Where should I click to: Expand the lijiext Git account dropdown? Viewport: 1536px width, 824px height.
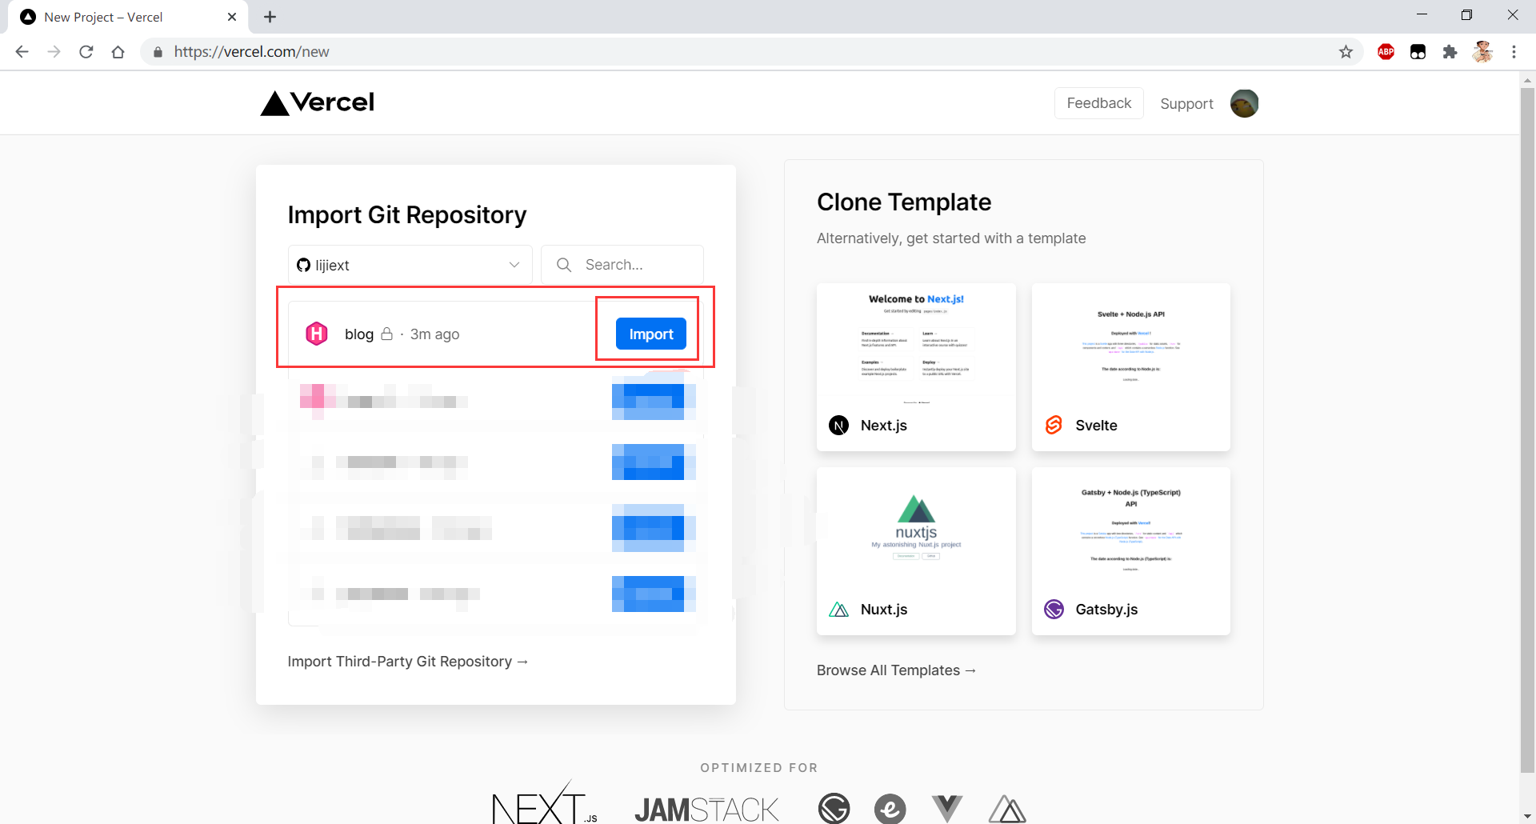410,265
